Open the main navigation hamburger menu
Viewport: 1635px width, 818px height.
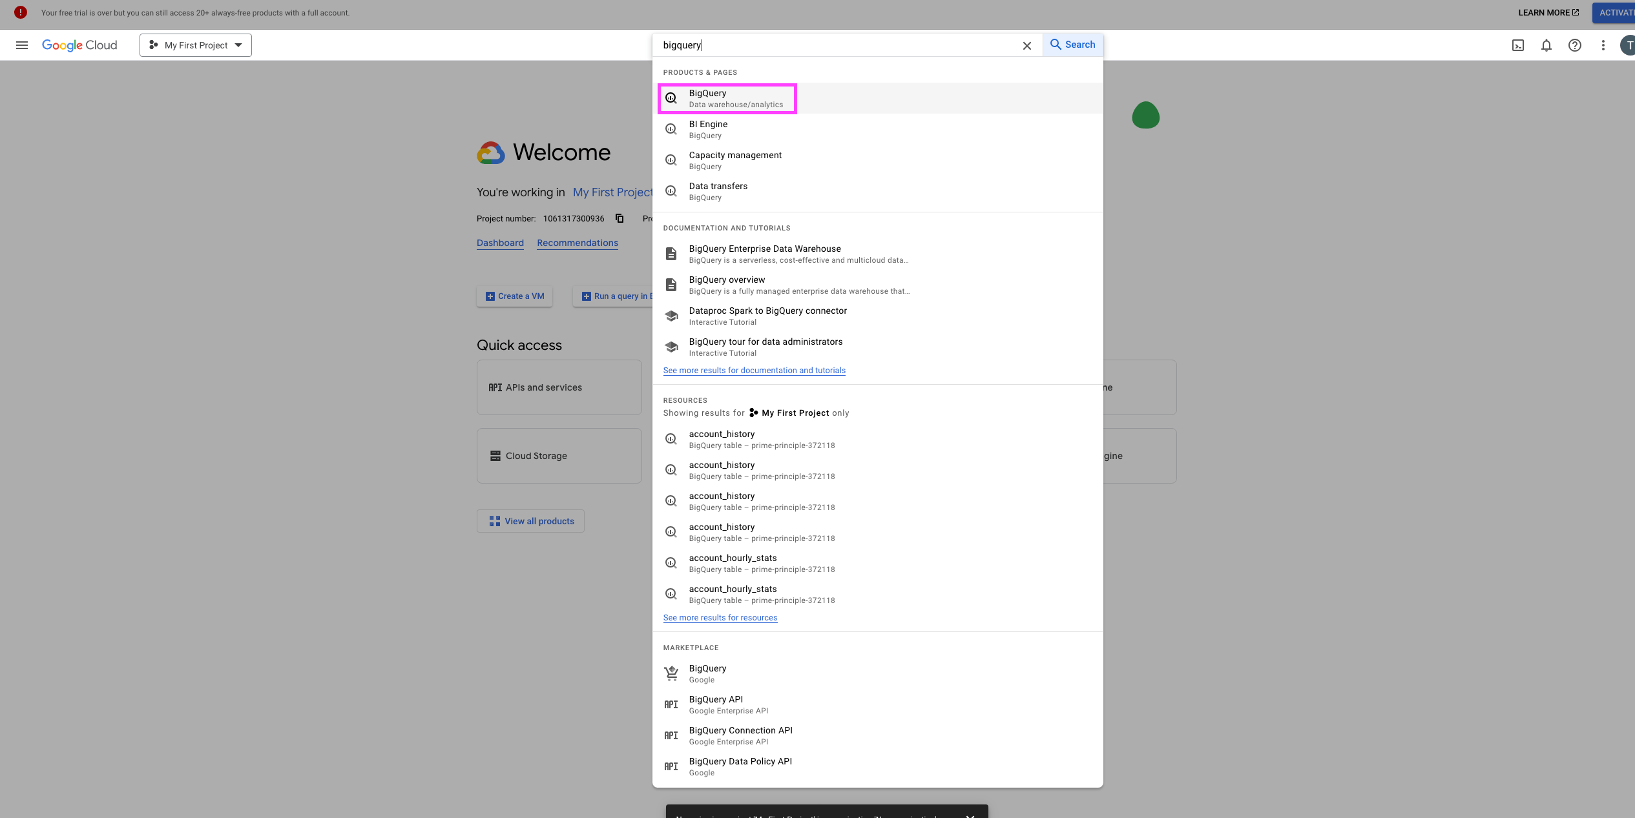point(22,45)
